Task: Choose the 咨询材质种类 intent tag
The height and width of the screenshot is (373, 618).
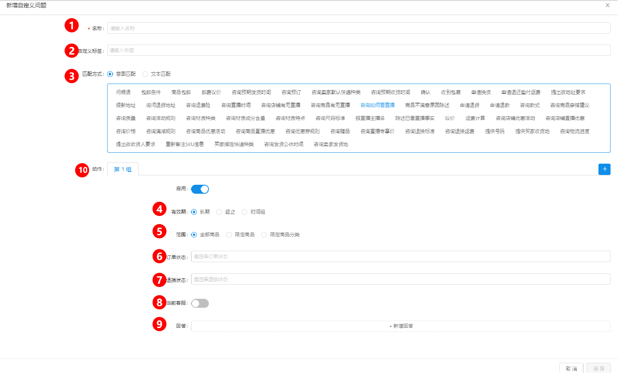Action: 201,118
